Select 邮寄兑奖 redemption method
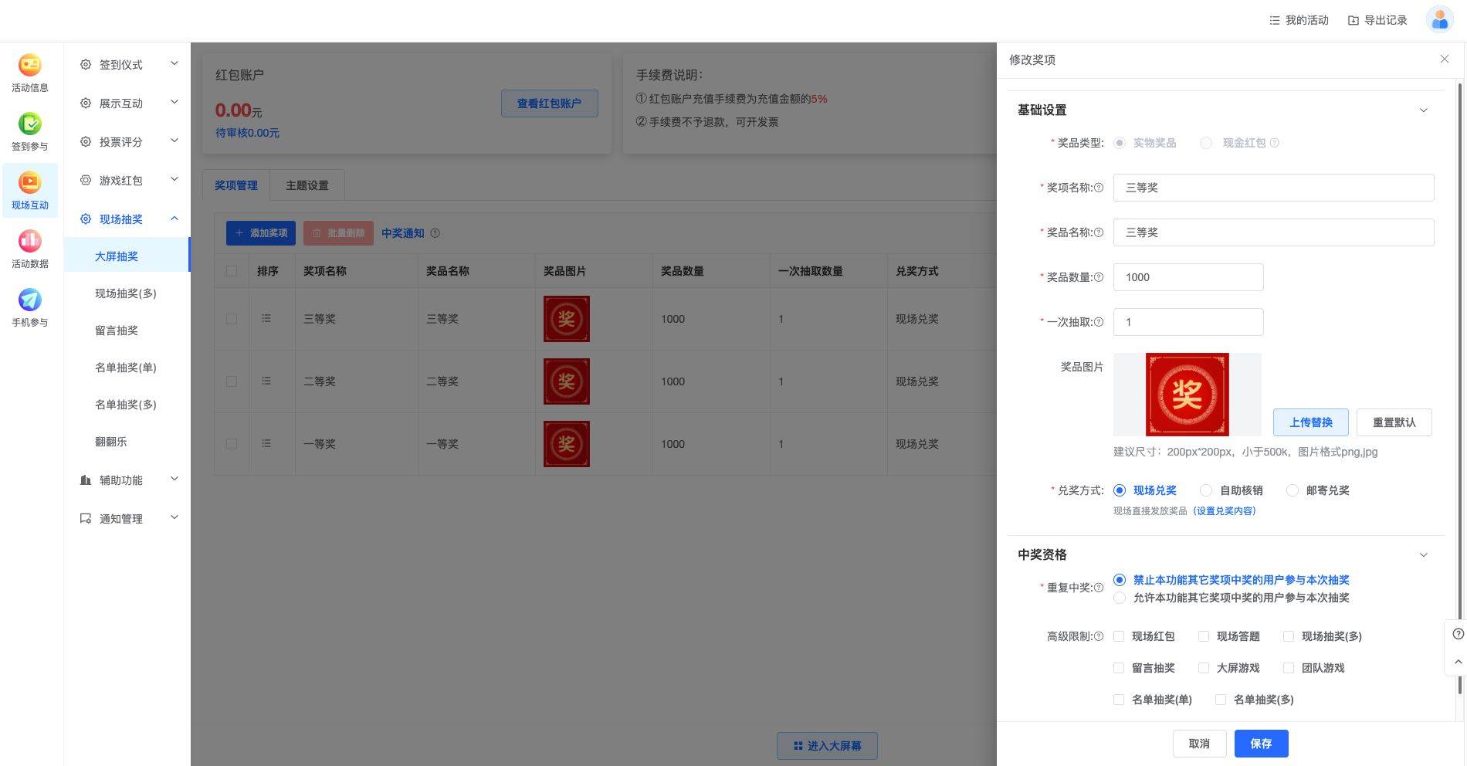Screen dimensions: 1467x766 pyautogui.click(x=1293, y=490)
